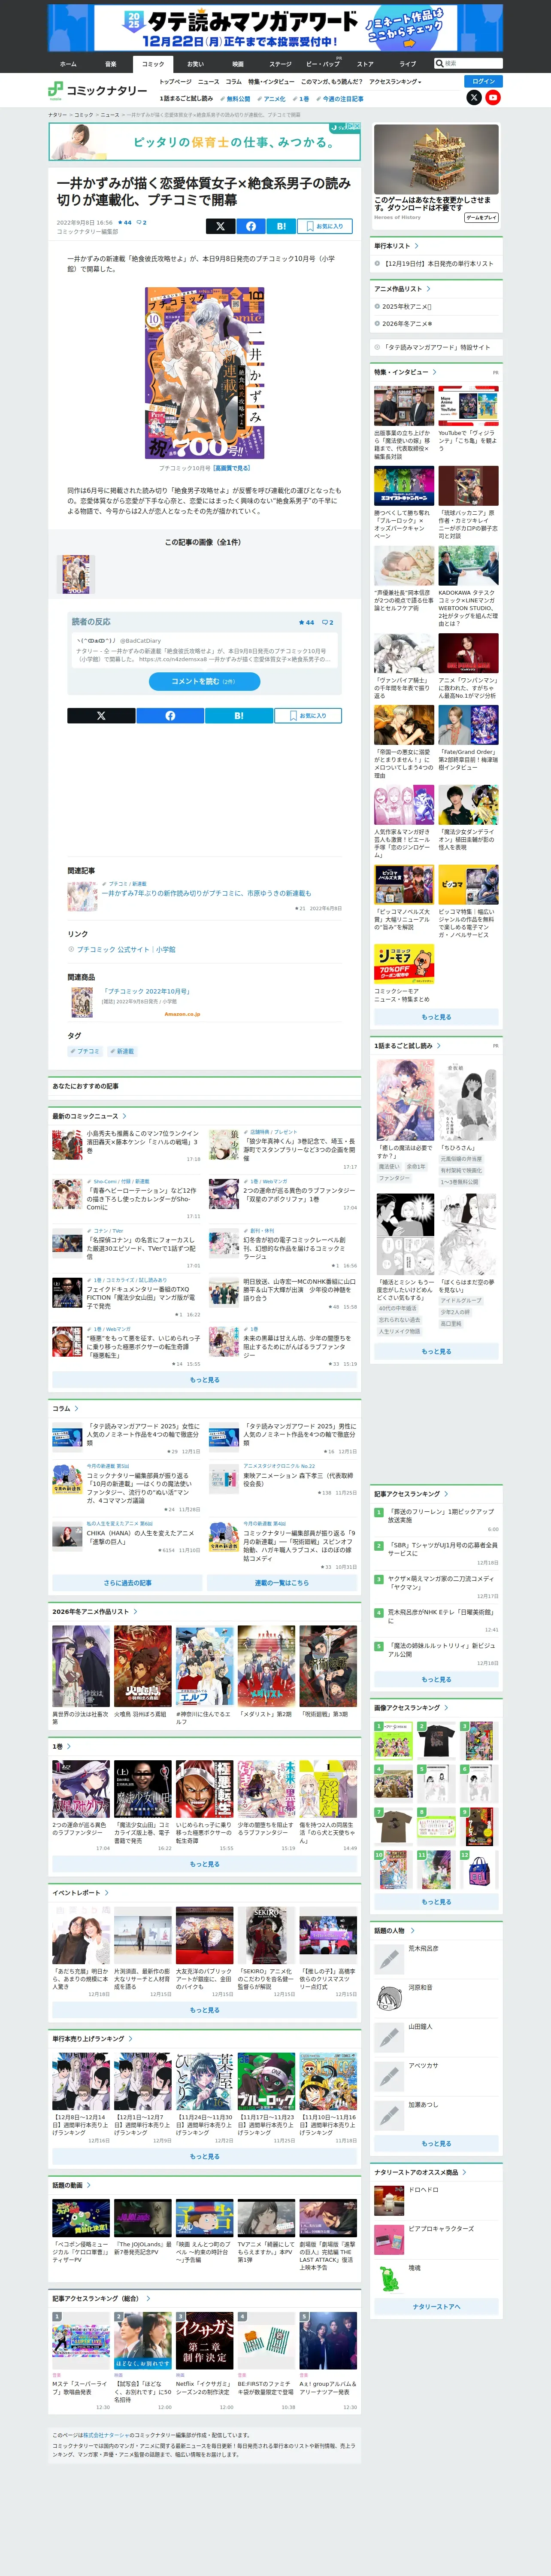
Task: Click もっと見る under 最新のコミックニュース
Action: click(x=205, y=1380)
